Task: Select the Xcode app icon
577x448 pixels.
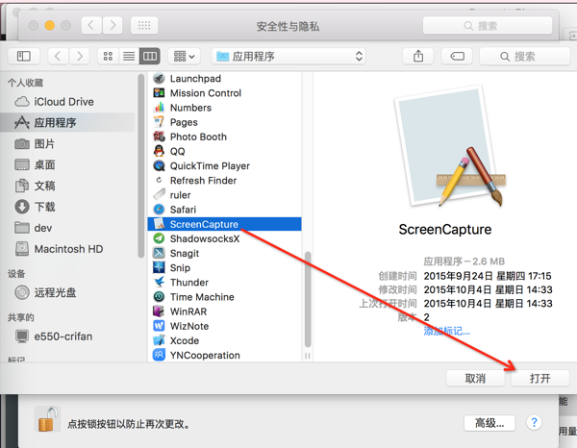Action: point(159,340)
